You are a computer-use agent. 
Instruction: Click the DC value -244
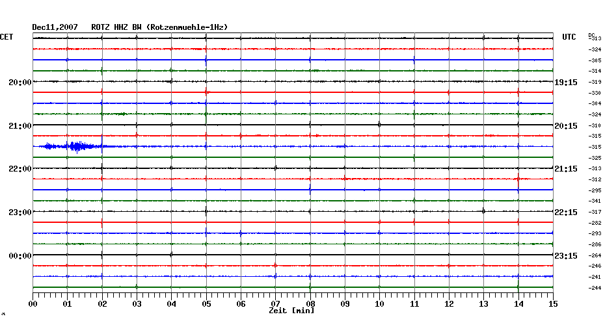click(595, 288)
